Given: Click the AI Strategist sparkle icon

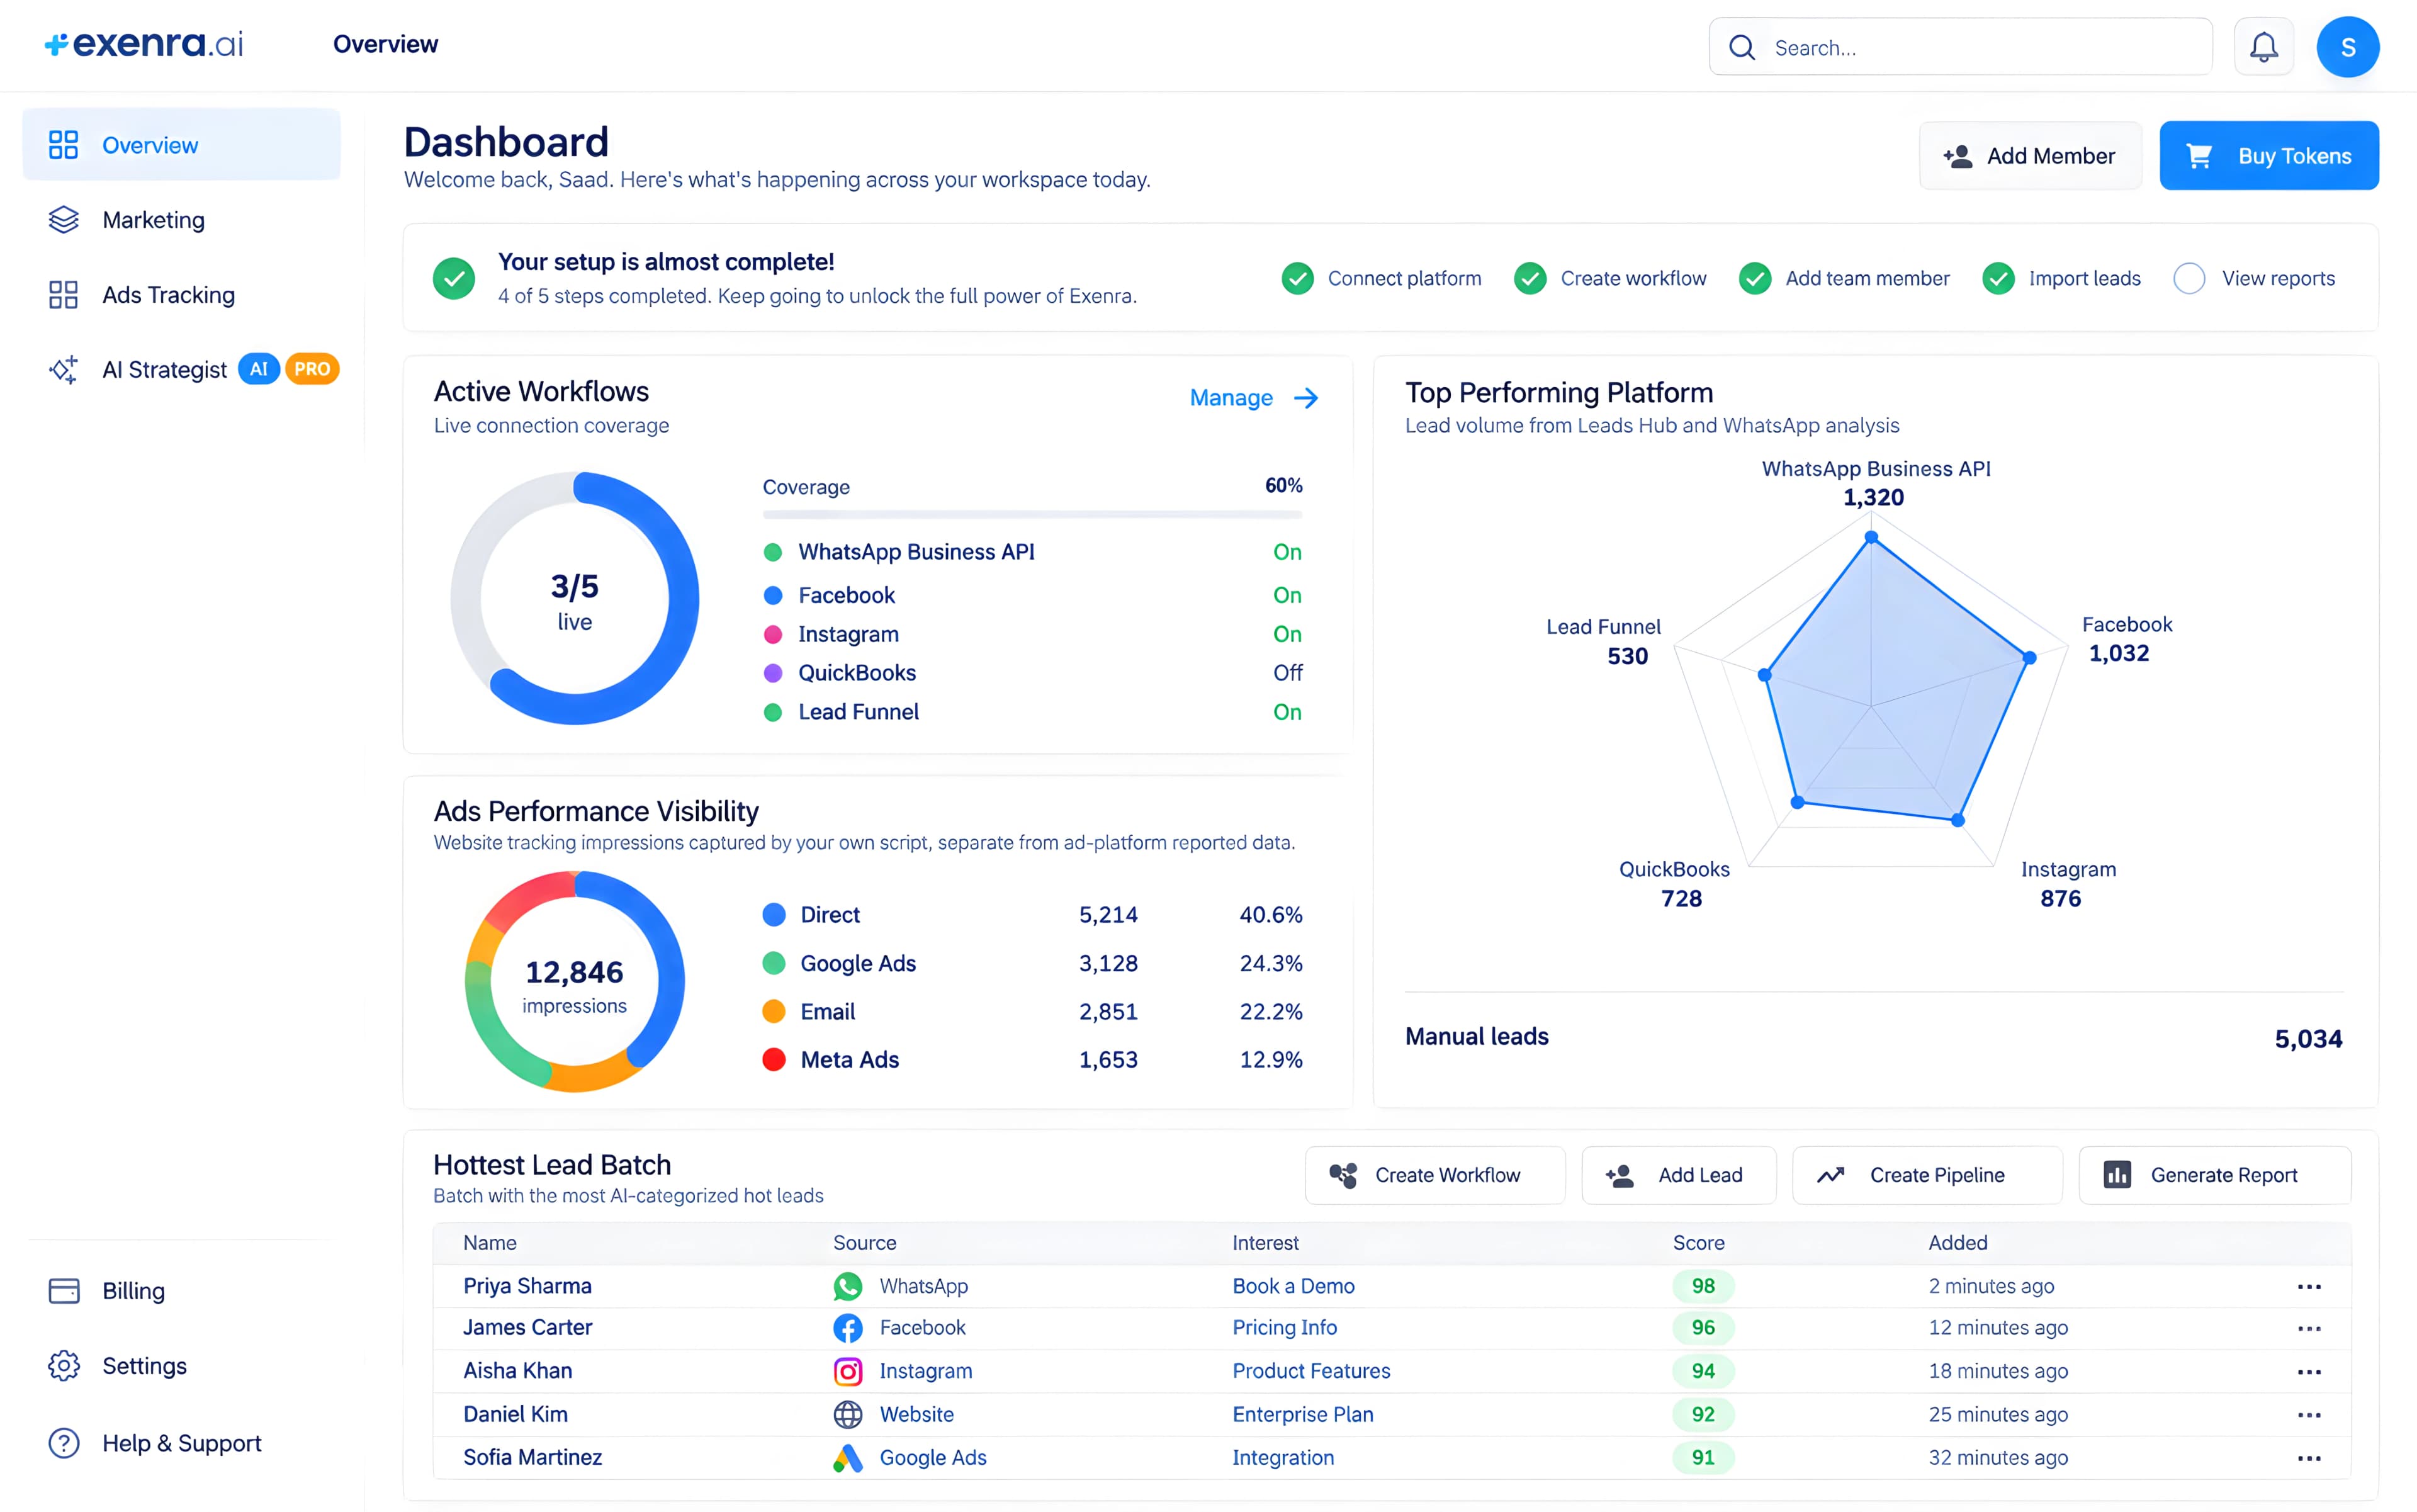Looking at the screenshot, I should coord(64,369).
